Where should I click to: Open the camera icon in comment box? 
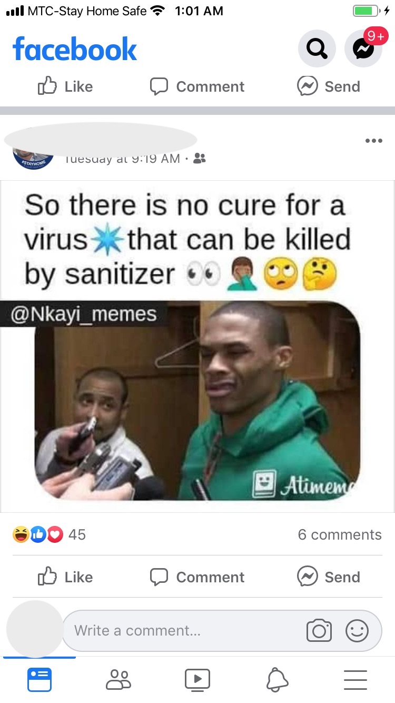pos(319,631)
